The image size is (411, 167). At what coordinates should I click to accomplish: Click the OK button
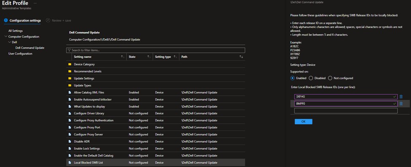(303, 122)
